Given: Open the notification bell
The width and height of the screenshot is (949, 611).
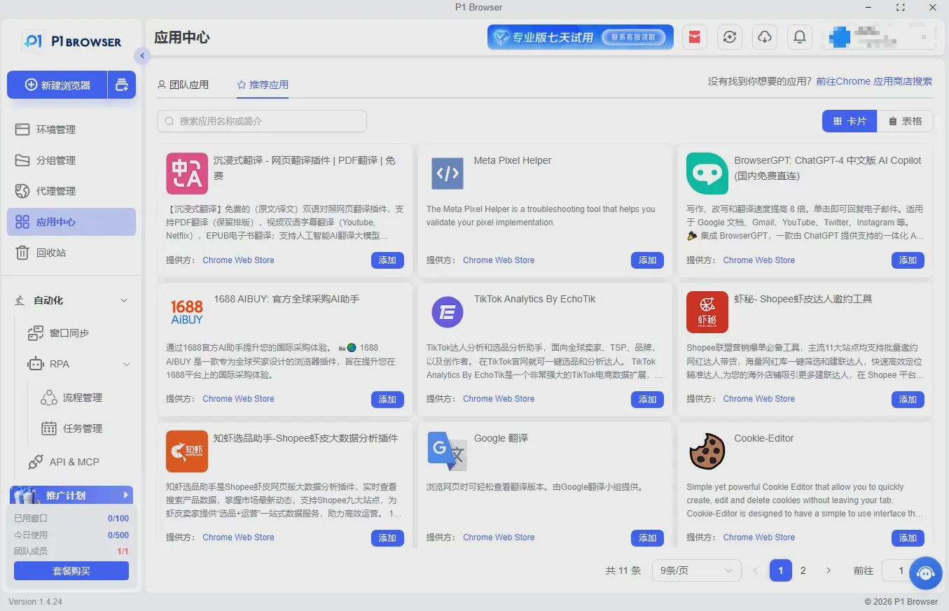Looking at the screenshot, I should [800, 37].
